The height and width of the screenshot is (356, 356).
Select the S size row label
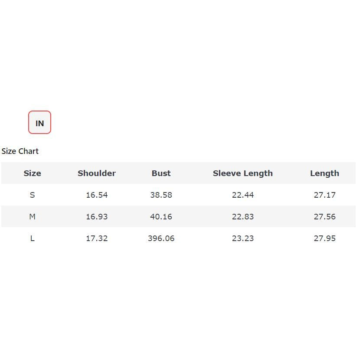(x=32, y=195)
